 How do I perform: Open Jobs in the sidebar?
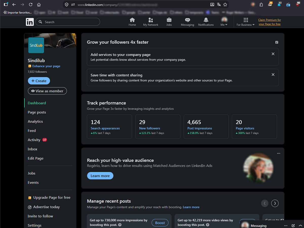pos(31,173)
